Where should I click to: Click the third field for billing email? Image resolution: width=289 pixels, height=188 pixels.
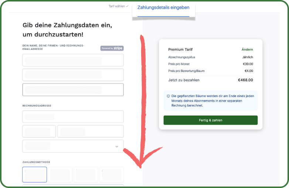pyautogui.click(x=73, y=90)
